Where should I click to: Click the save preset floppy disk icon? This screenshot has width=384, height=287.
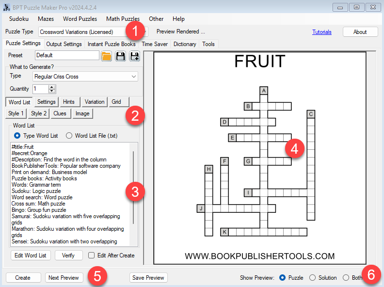click(x=120, y=56)
